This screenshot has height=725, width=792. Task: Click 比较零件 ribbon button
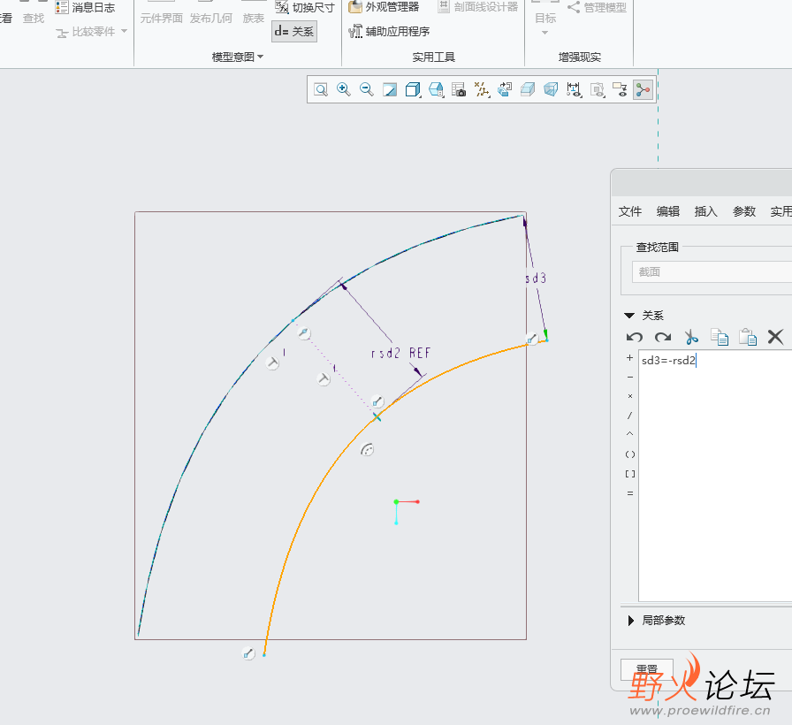pos(85,32)
